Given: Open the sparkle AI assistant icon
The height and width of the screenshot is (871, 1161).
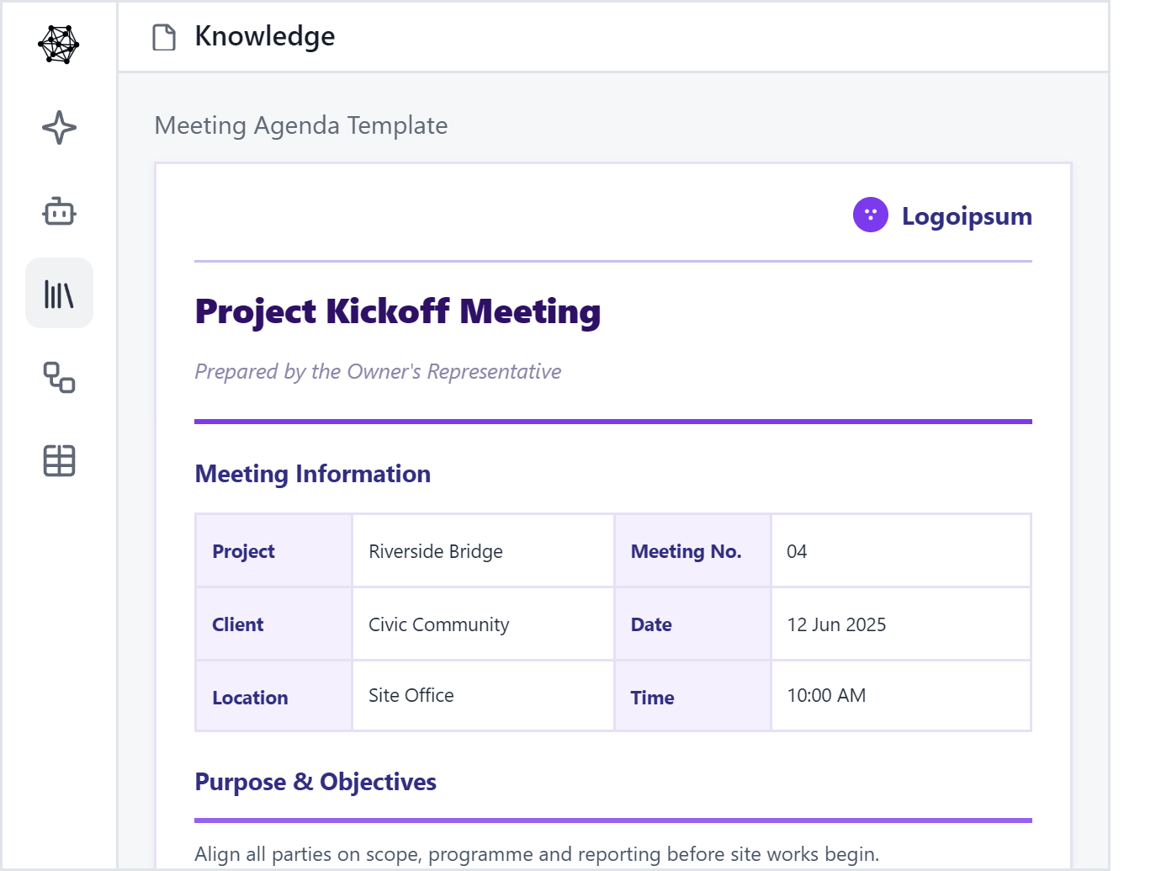Looking at the screenshot, I should point(59,128).
